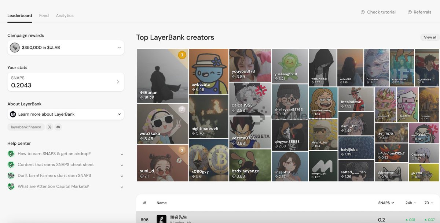
Task: Click the Referrals help icon
Action: [x=410, y=12]
